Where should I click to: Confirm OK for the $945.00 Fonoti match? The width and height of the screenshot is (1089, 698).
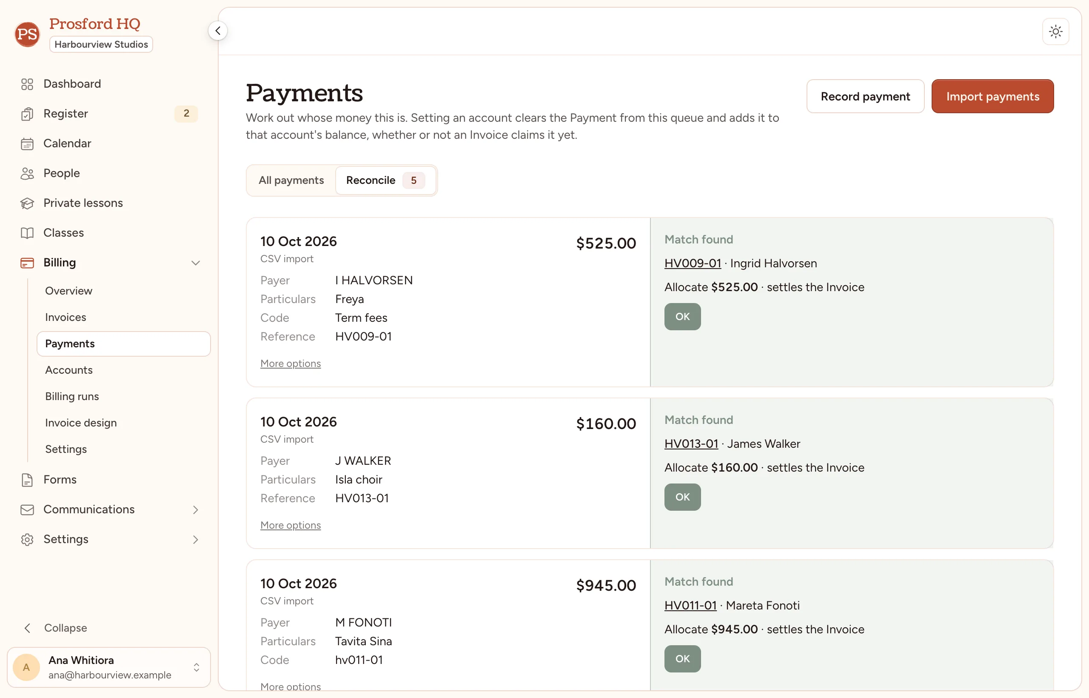tap(683, 658)
